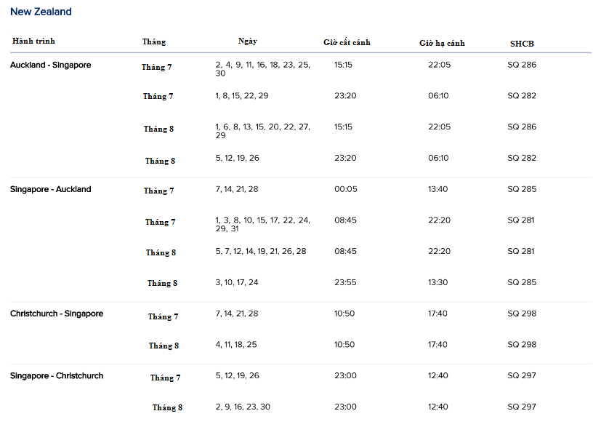Click the Tháng column header
The height and width of the screenshot is (427, 601).
[154, 41]
